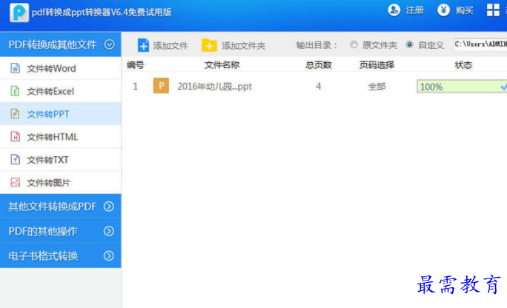Click 页码选择 column header
This screenshot has height=308, width=507.
tap(377, 65)
